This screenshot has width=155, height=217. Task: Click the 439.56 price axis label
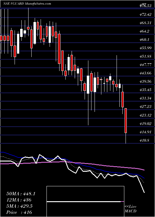(x=145, y=82)
